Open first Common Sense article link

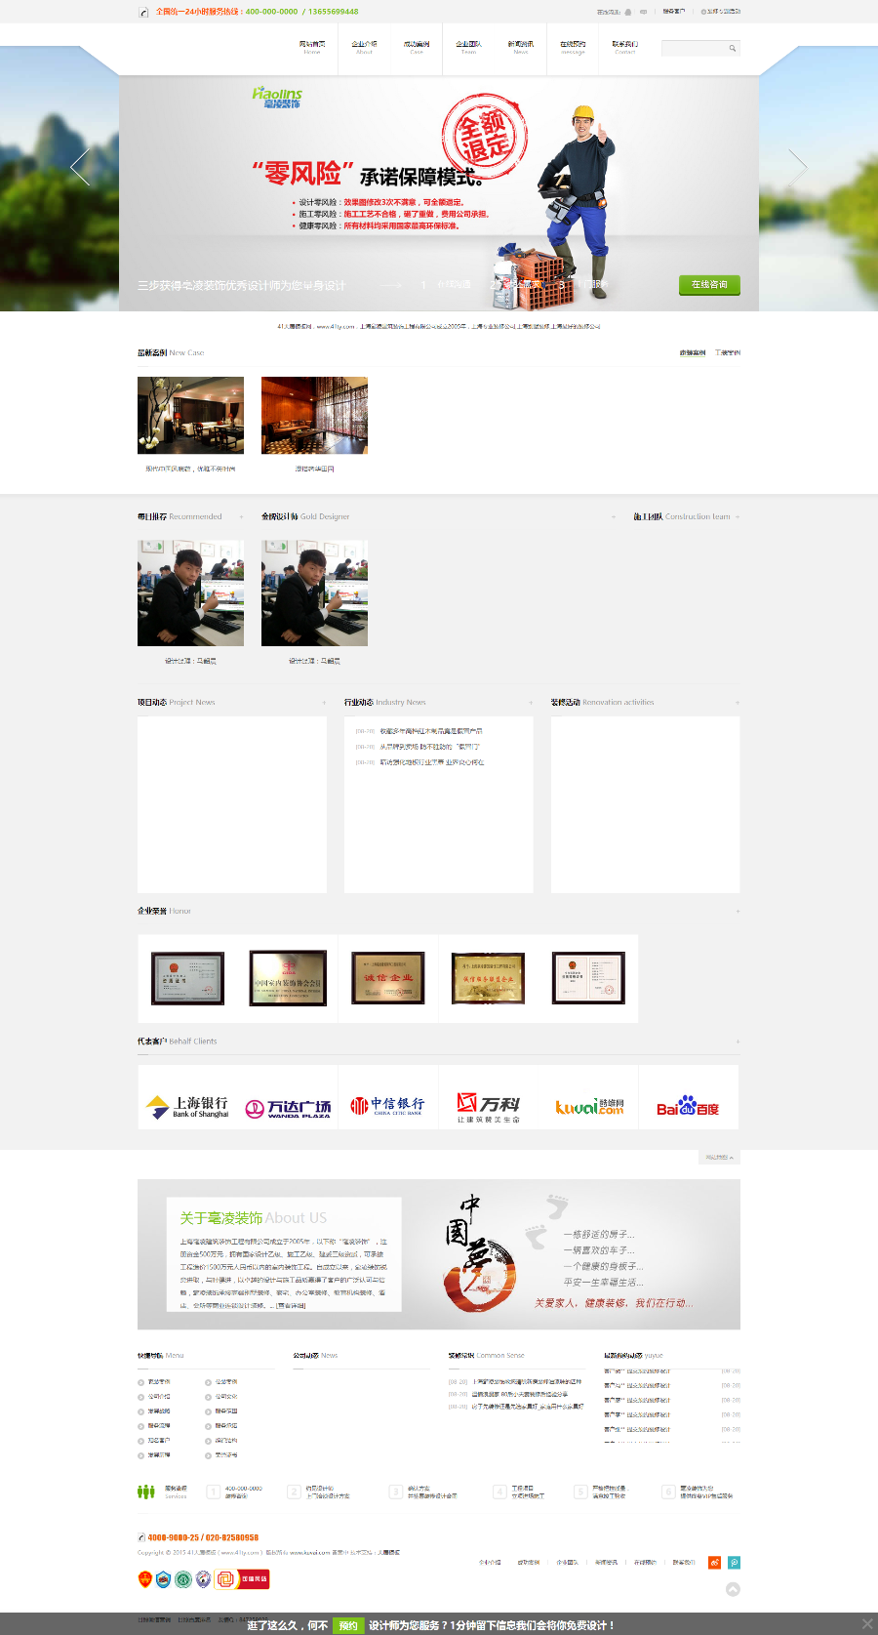pos(527,1382)
